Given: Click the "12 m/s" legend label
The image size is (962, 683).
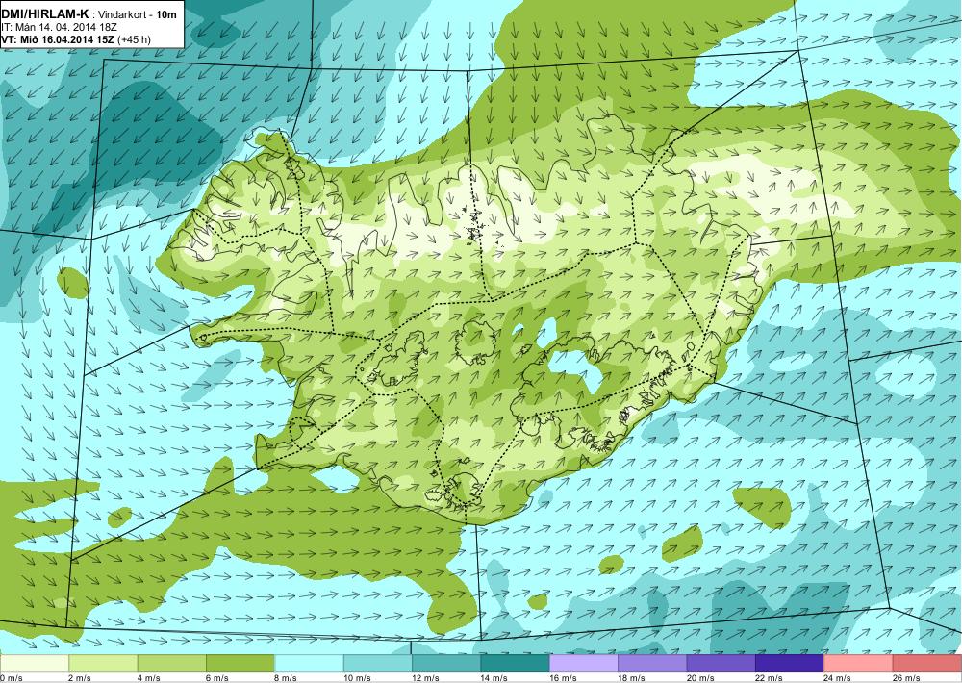Looking at the screenshot, I should [x=426, y=678].
